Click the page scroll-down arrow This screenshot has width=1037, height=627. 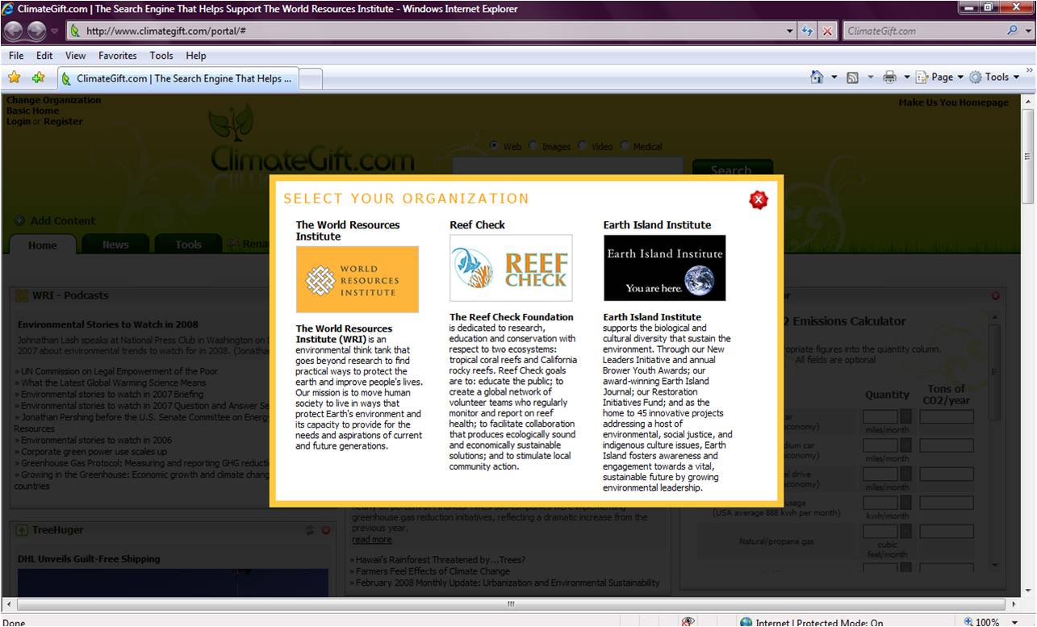pyautogui.click(x=1028, y=591)
